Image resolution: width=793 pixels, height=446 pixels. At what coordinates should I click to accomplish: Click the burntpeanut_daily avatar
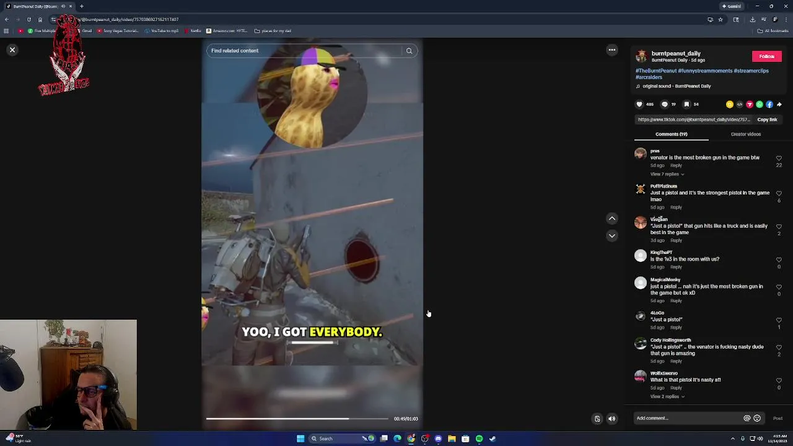(641, 56)
